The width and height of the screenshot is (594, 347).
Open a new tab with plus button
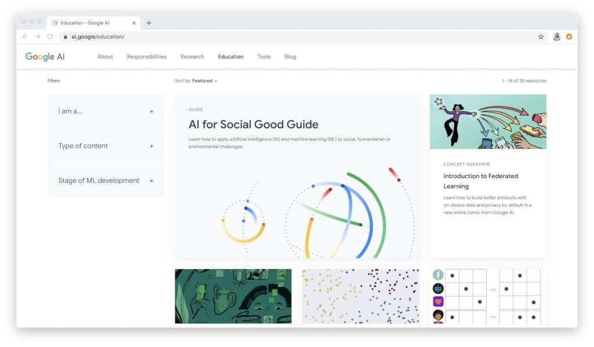149,23
